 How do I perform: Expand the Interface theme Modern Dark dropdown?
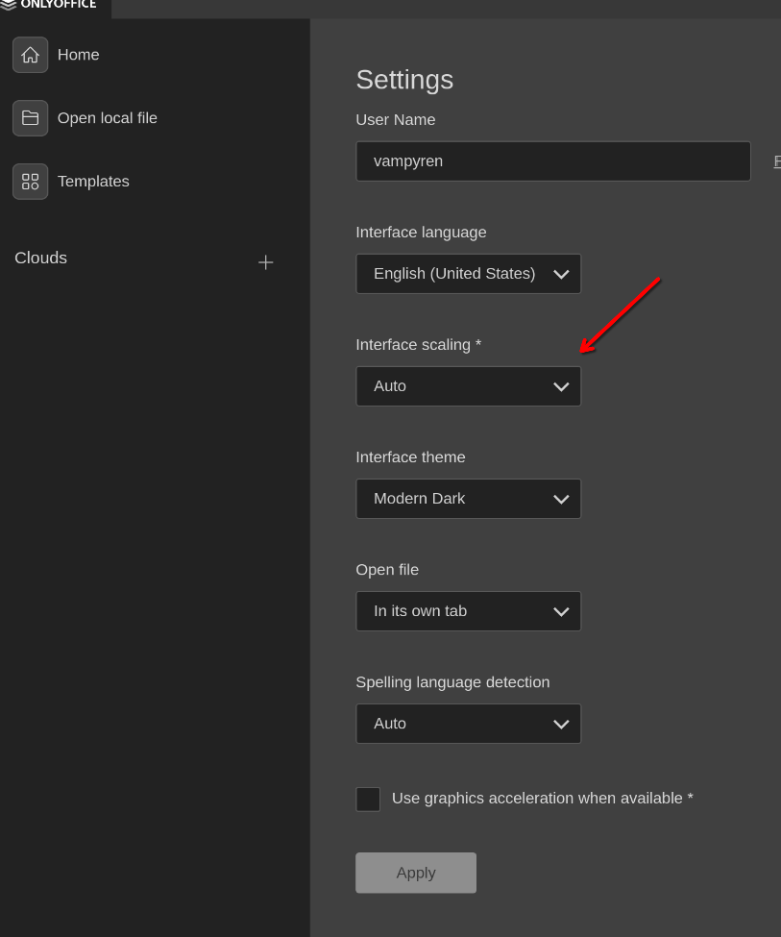click(x=468, y=499)
